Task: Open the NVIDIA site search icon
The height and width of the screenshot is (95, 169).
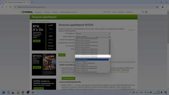Action: [x=143, y=12]
